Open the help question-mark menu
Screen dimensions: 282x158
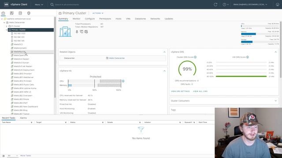tap(226, 4)
